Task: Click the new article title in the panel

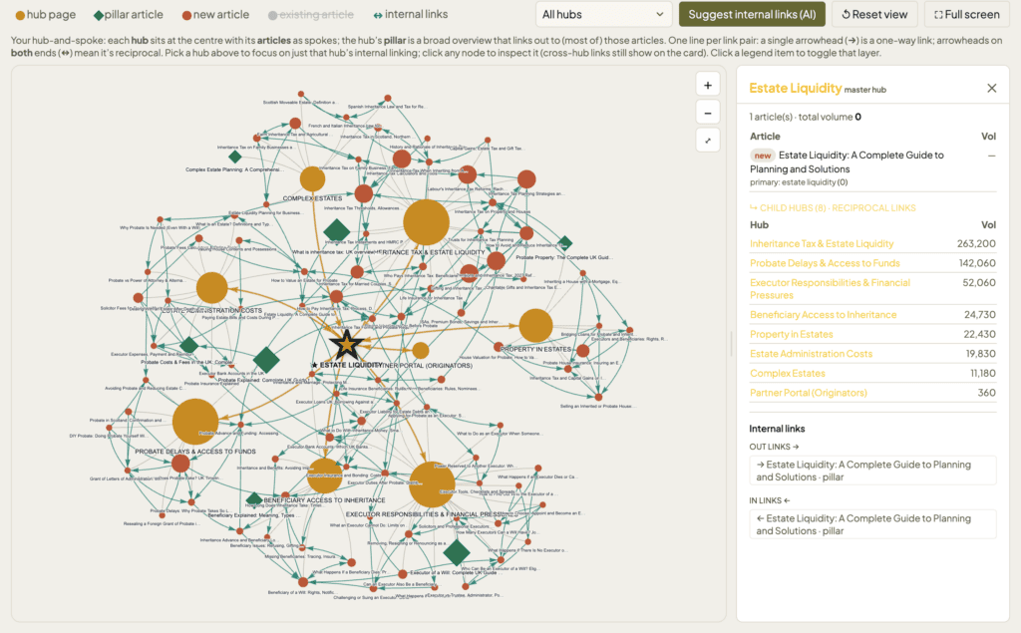Action: pyautogui.click(x=848, y=162)
